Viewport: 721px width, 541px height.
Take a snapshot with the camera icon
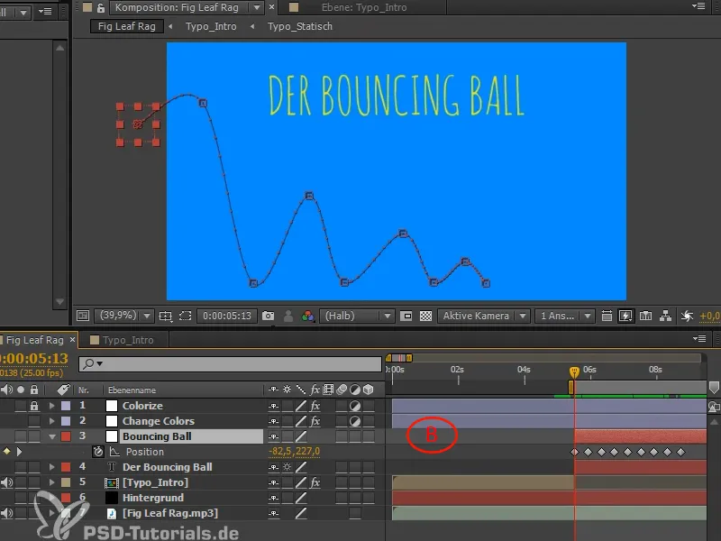[x=268, y=316]
